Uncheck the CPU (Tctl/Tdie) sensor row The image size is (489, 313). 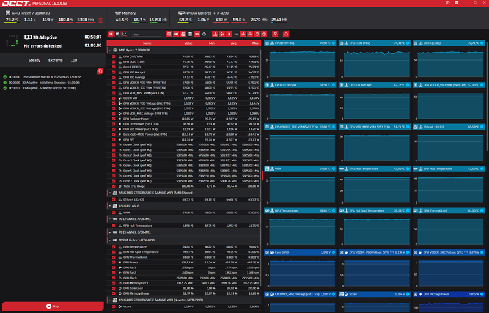[114, 57]
